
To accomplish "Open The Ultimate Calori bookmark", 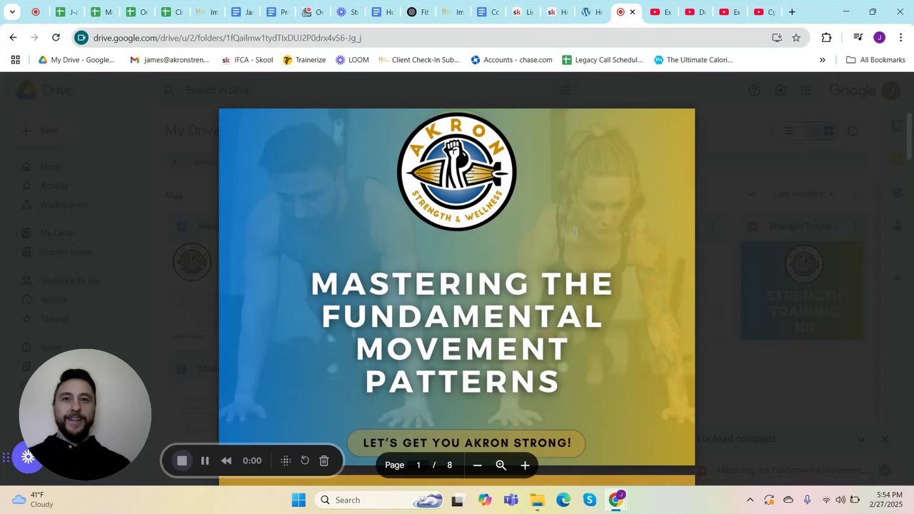I will [x=693, y=60].
